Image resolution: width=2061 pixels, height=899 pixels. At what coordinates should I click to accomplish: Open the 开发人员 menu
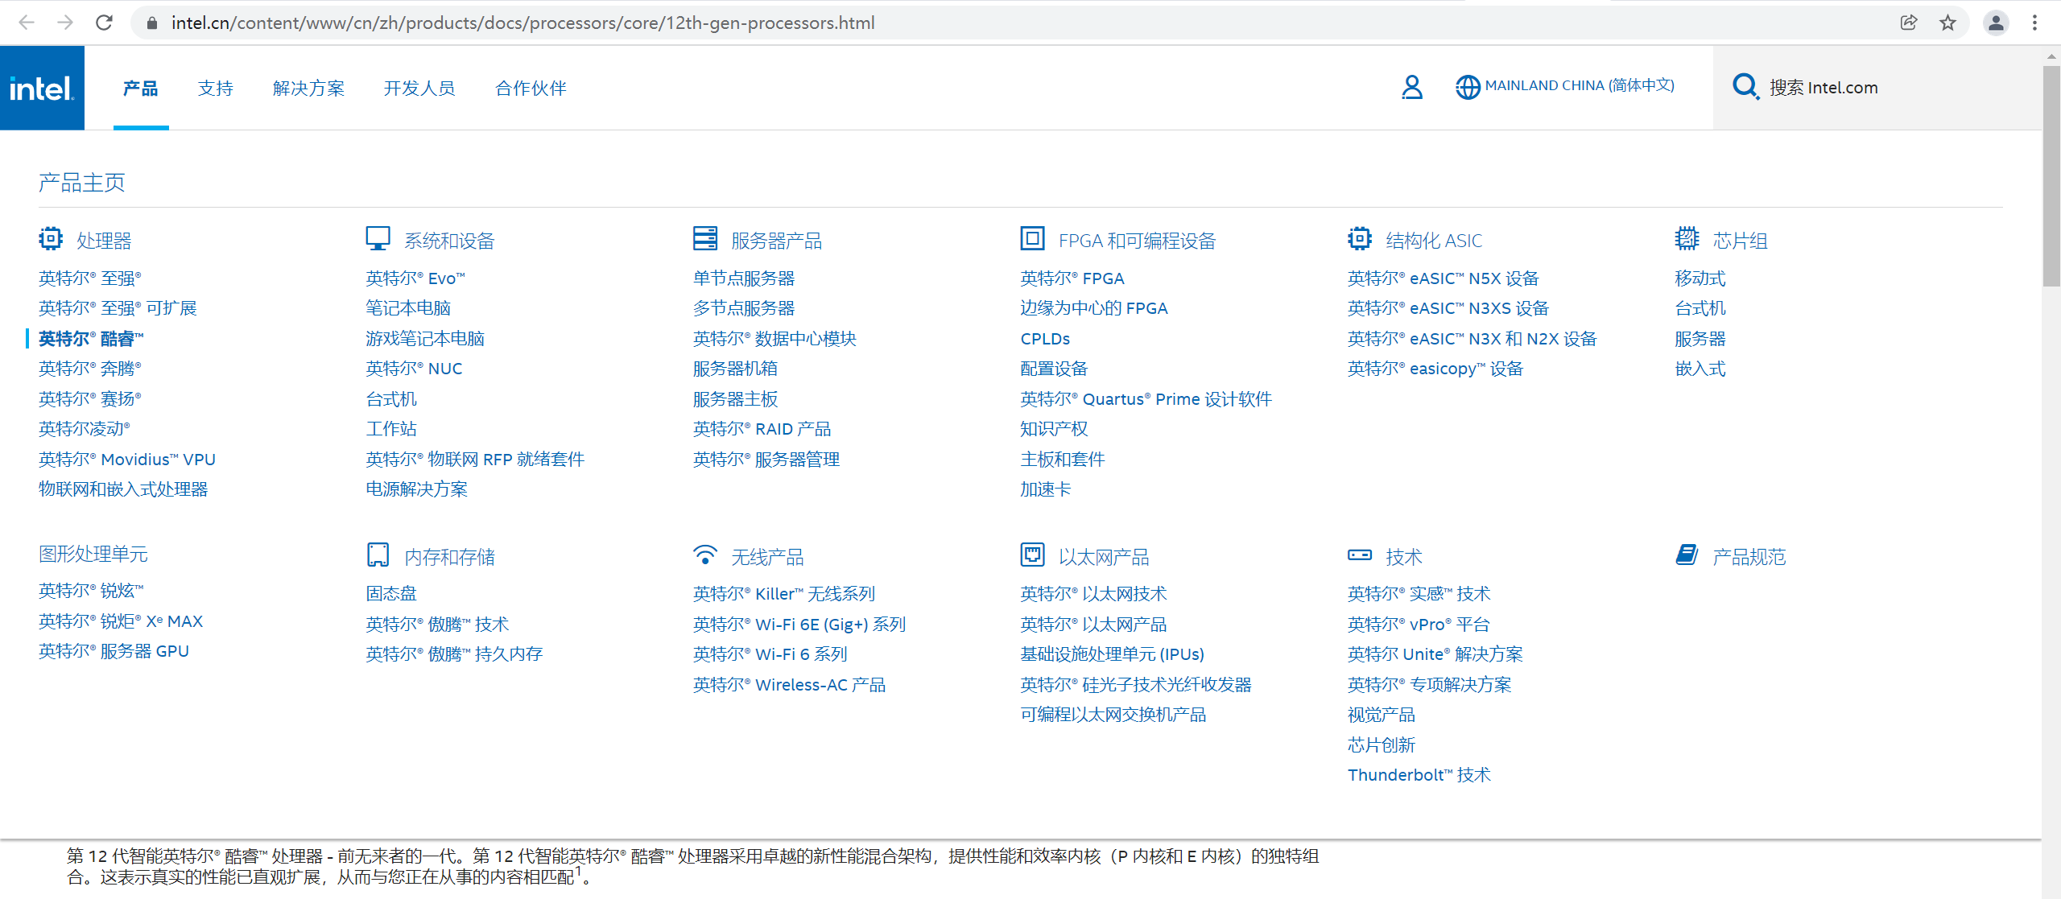pos(419,89)
